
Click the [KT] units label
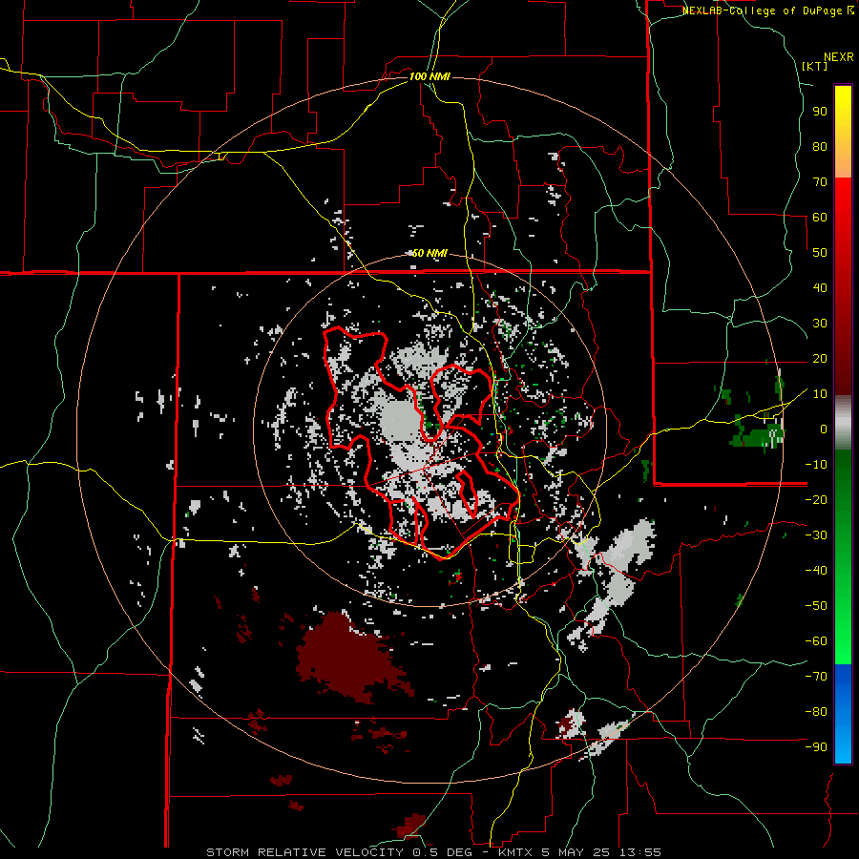tap(814, 66)
